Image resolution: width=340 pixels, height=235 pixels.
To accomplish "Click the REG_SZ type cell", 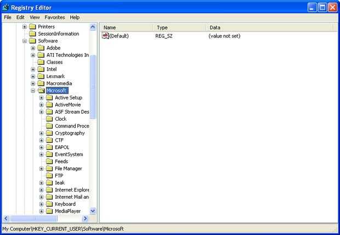I will [x=164, y=36].
